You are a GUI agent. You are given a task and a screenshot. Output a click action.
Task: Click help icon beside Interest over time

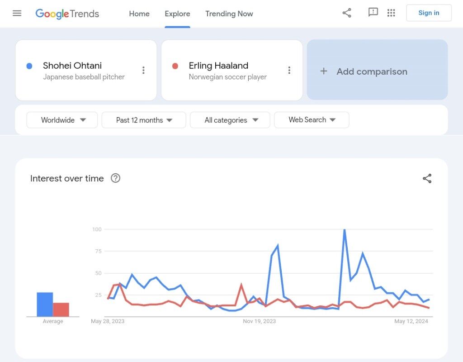click(116, 178)
